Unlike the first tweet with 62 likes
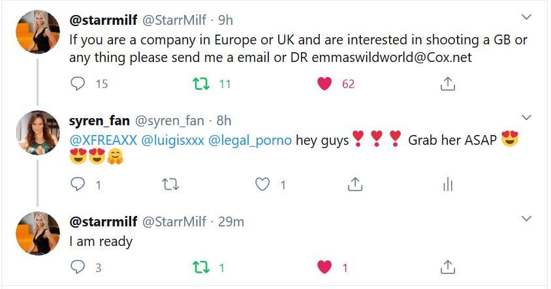The width and height of the screenshot is (551, 289). tap(324, 84)
